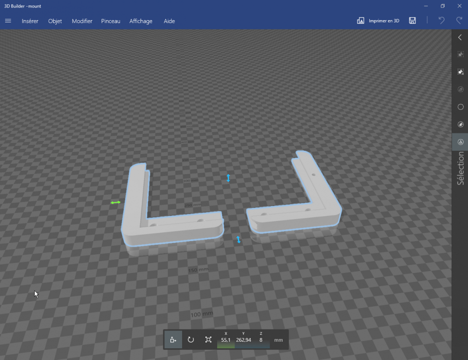Undo the last action
Screen dimensions: 468x360
pos(441,20)
